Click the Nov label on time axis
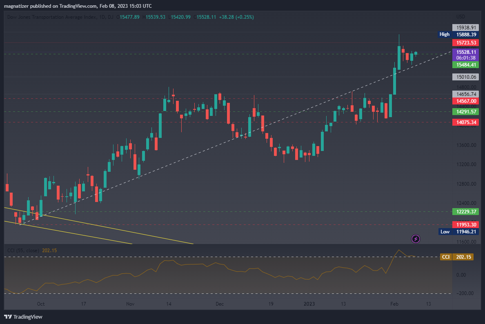Screen dimensions: 485x324 [130, 304]
